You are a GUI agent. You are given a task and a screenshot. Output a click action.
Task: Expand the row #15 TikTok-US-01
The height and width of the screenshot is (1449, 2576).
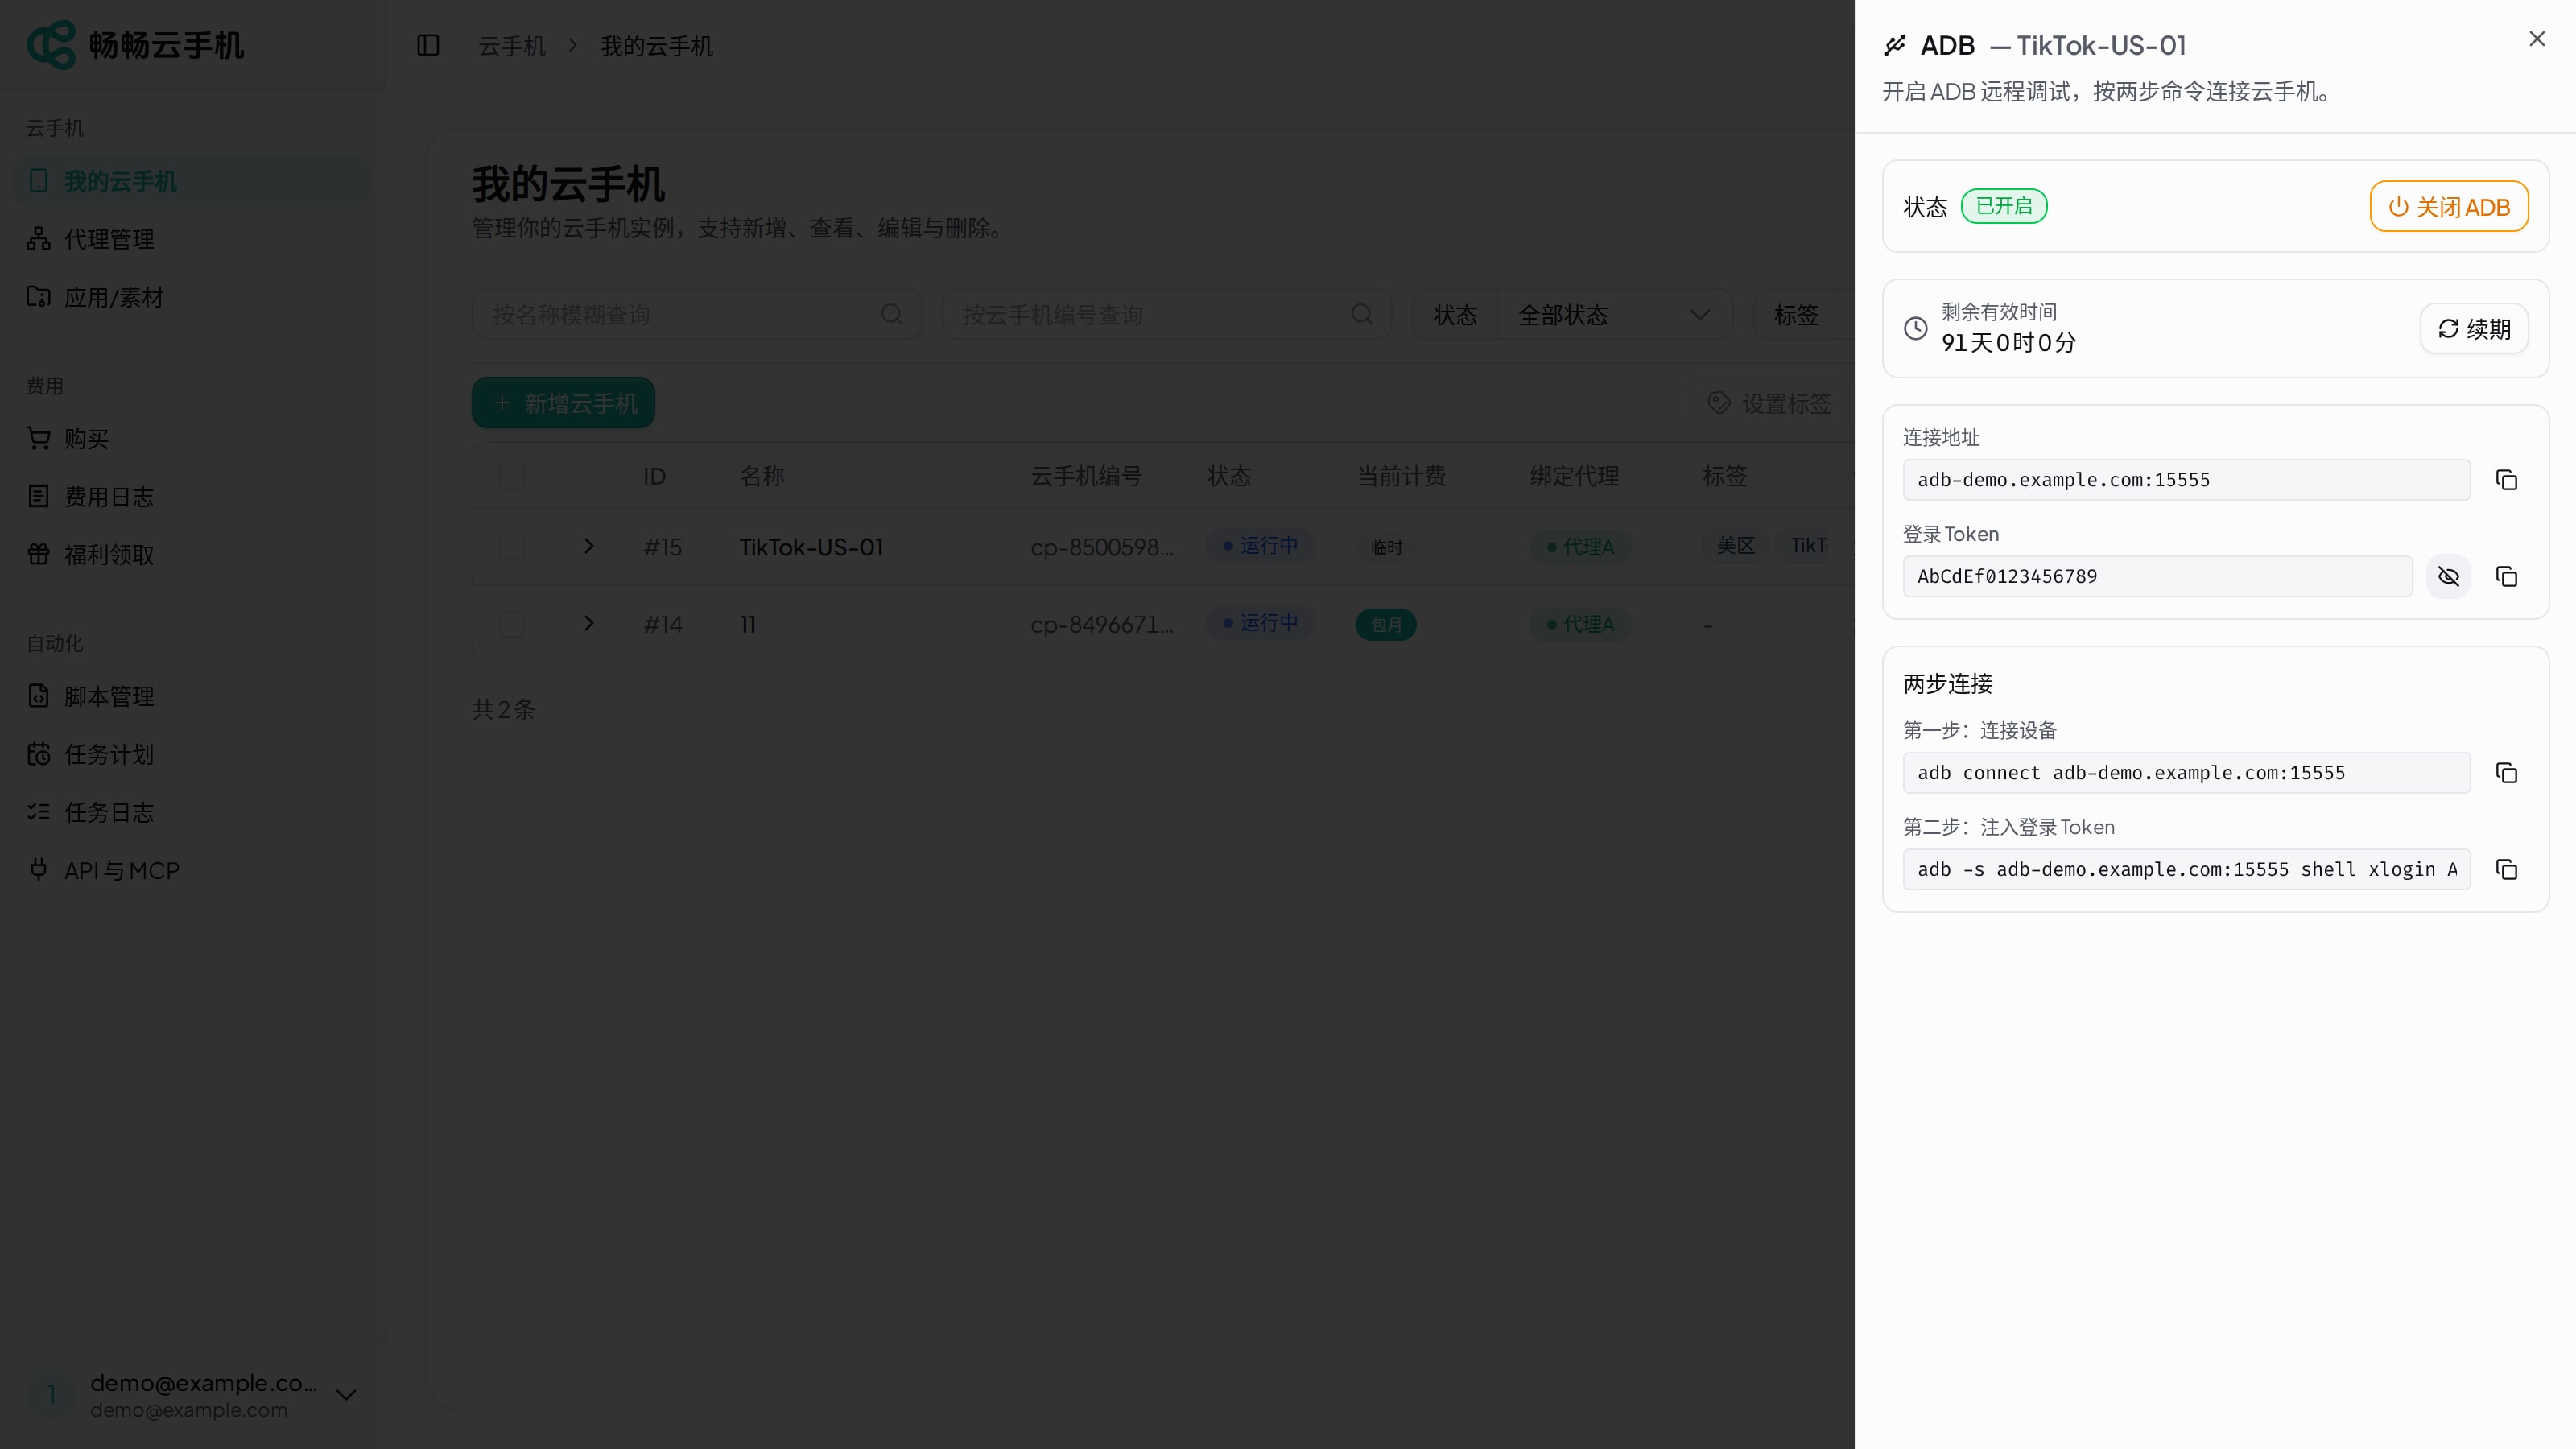coord(589,546)
